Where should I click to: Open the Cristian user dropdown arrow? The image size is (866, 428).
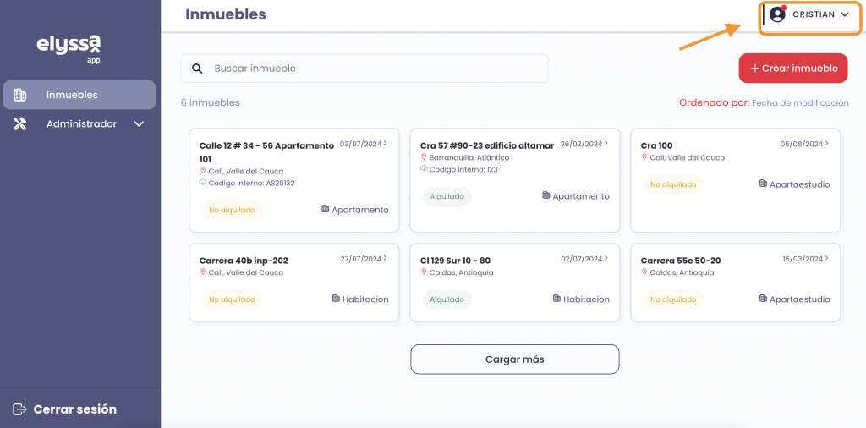coord(844,14)
